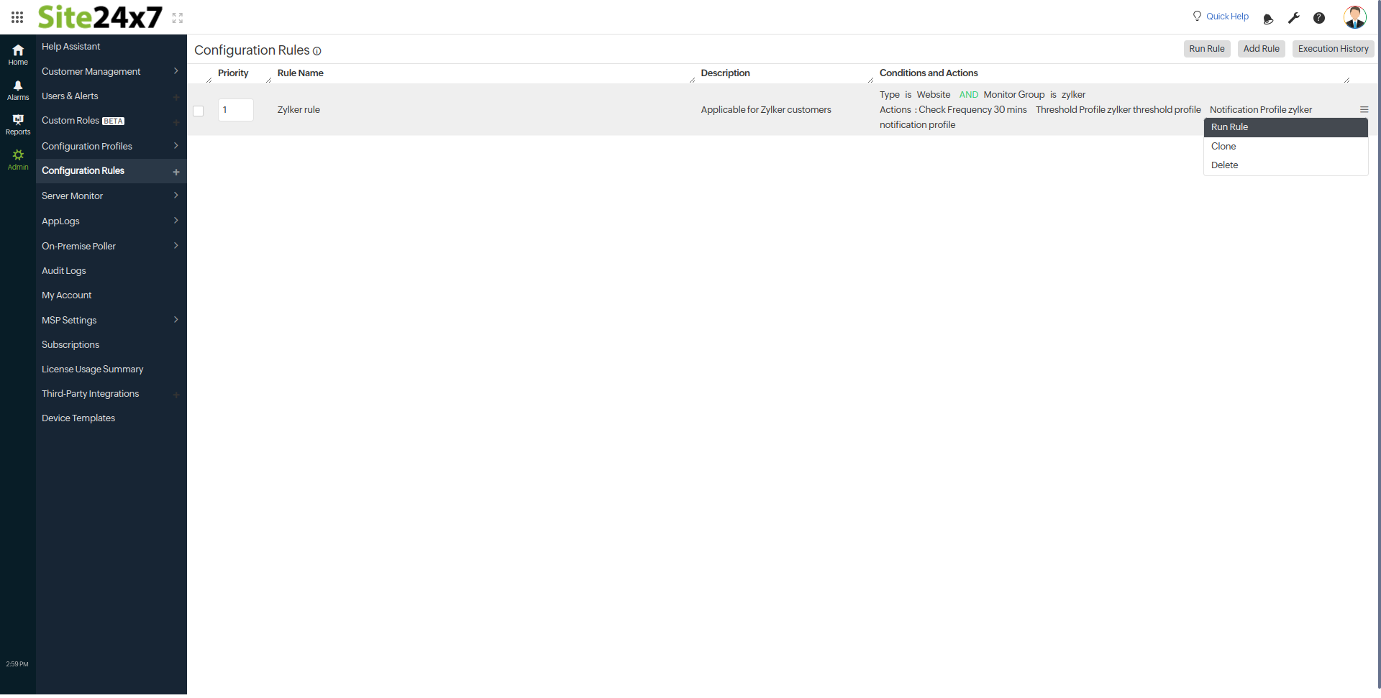The width and height of the screenshot is (1381, 698).
Task: Open the apps grid icon beside Site24x7 logo
Action: [17, 17]
